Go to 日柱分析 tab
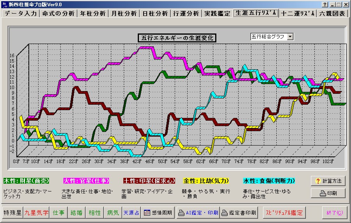 (155, 14)
